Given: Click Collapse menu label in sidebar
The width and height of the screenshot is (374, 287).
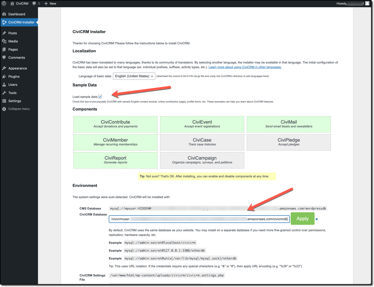Looking at the screenshot, I should (19, 109).
